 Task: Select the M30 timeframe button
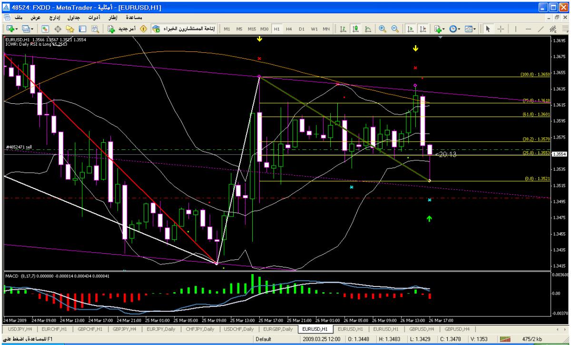[265, 29]
